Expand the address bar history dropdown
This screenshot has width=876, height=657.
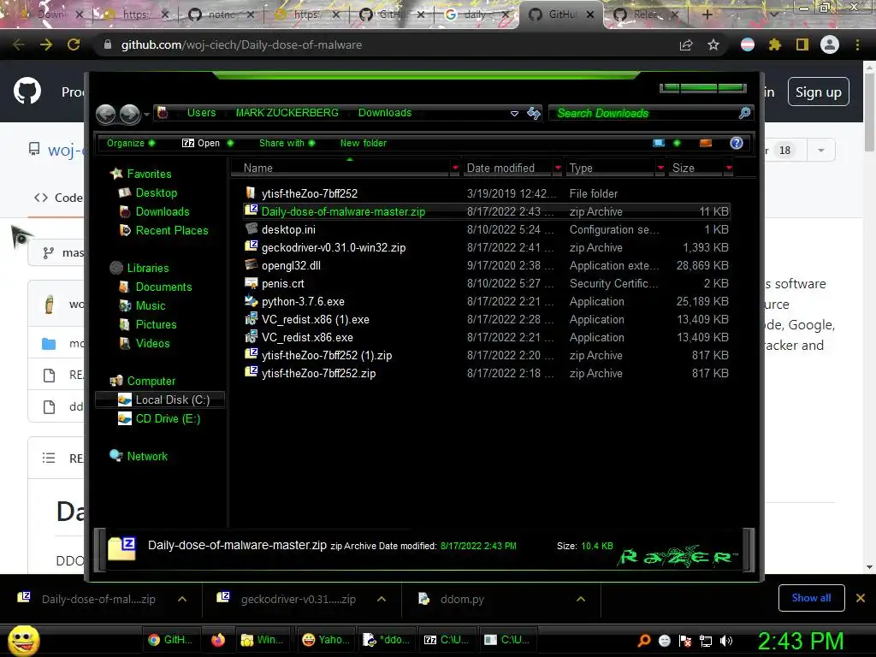(x=514, y=114)
